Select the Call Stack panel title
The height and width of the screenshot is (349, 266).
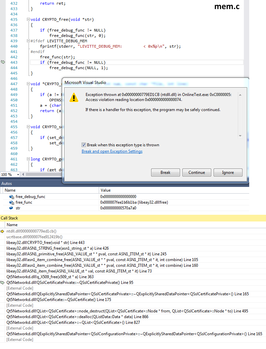[x=9, y=218]
